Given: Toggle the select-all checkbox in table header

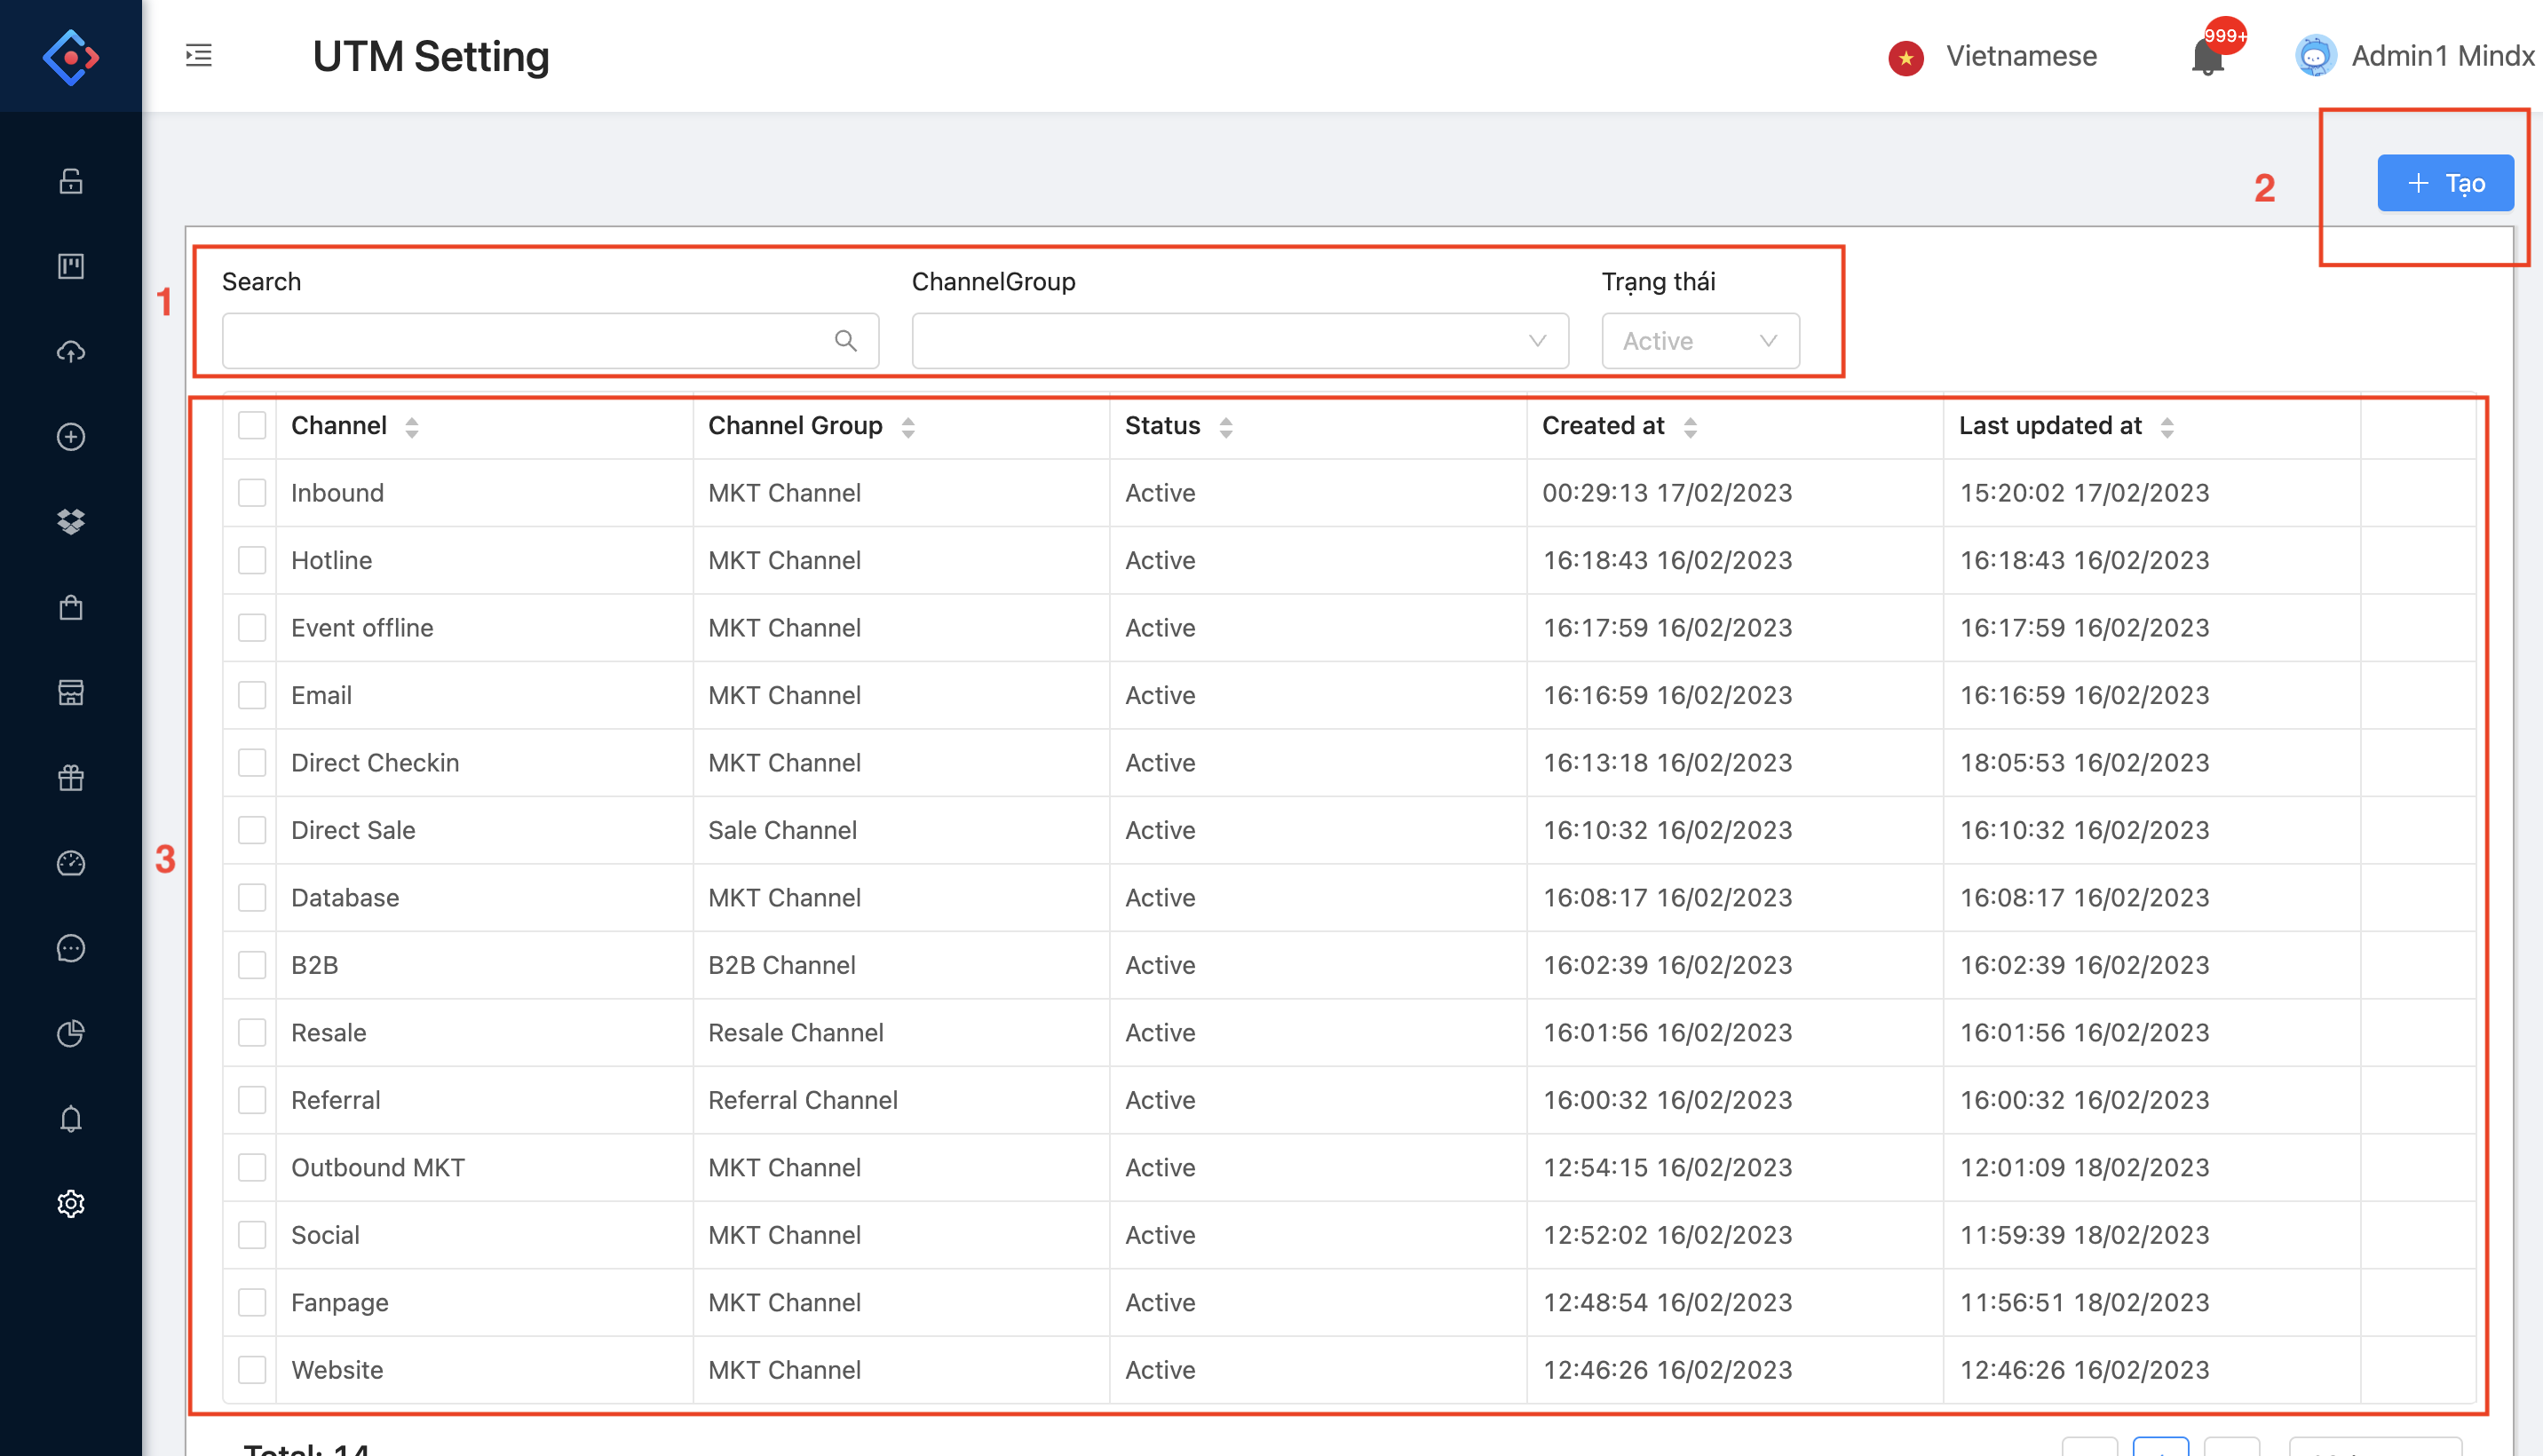Looking at the screenshot, I should point(252,426).
